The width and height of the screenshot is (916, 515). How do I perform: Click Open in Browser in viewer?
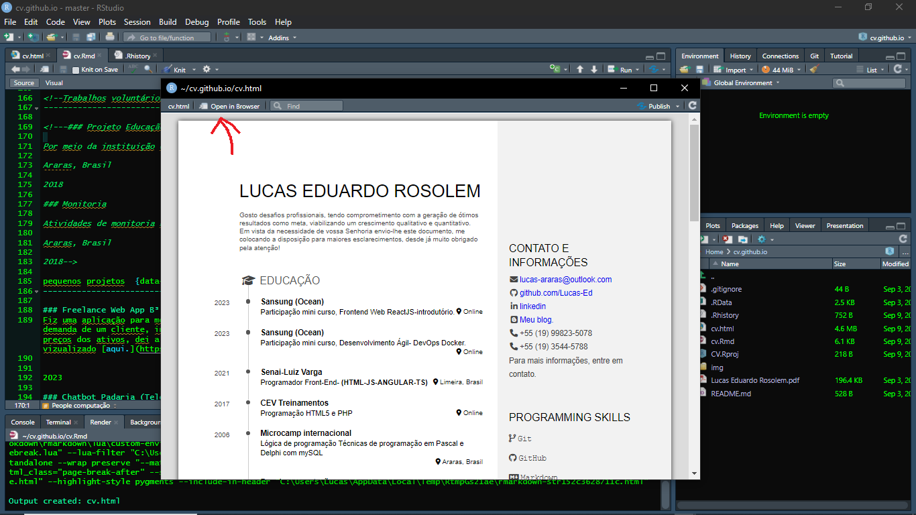point(230,106)
